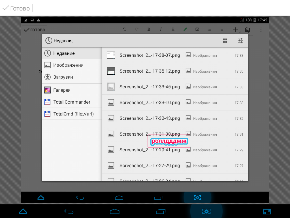290x218 pixels.
Task: Open Галерея from the picker sidebar
Action: (x=72, y=90)
